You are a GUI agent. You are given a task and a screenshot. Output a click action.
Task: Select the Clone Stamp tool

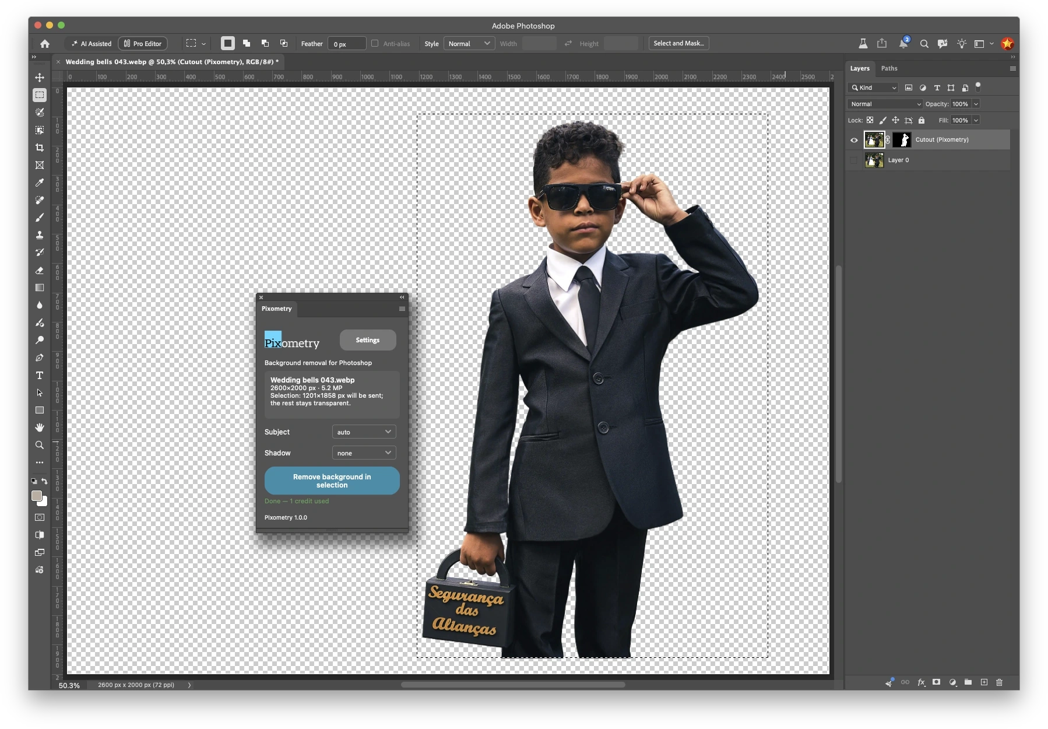click(x=40, y=235)
